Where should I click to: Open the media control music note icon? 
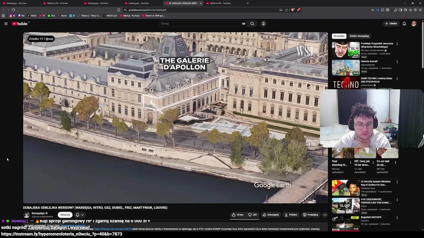pyautogui.click(x=395, y=10)
